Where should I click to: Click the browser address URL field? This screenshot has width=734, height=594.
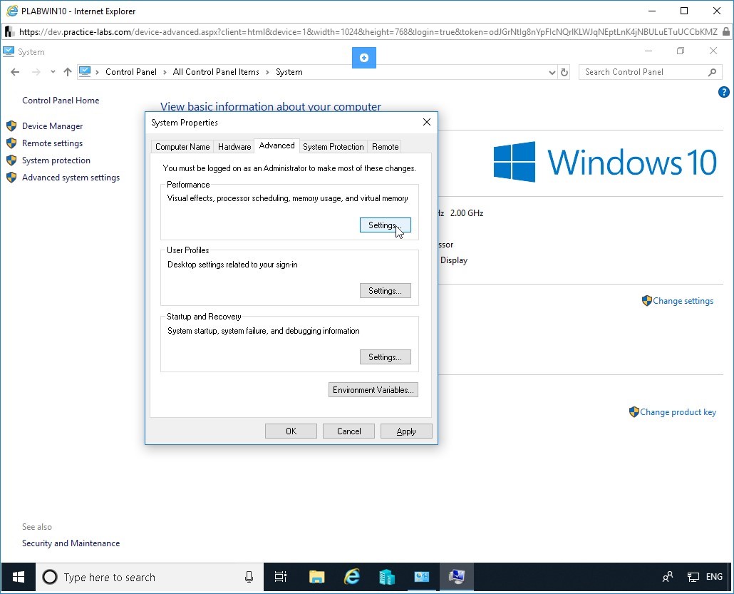pyautogui.click(x=368, y=32)
